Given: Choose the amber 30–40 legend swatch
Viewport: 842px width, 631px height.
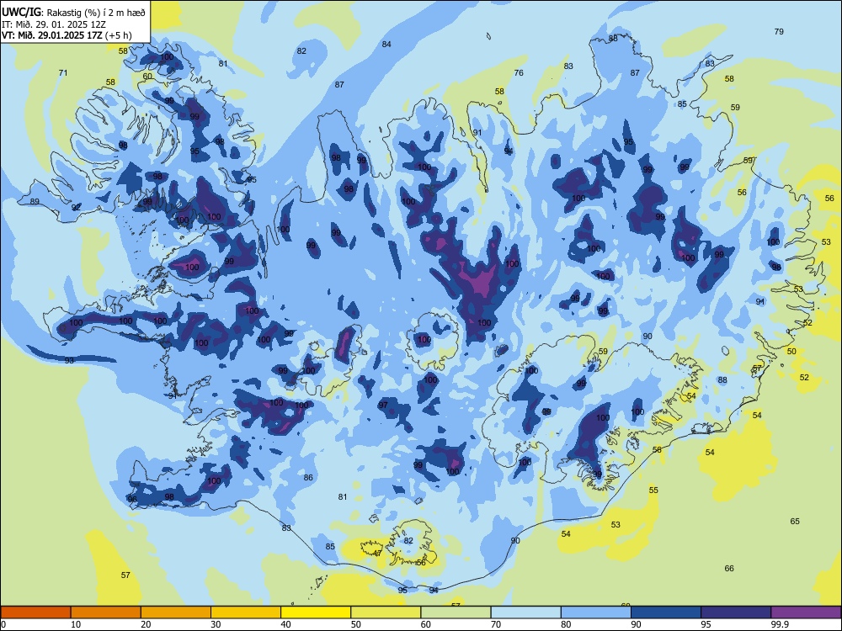Looking at the screenshot, I should coord(246,612).
